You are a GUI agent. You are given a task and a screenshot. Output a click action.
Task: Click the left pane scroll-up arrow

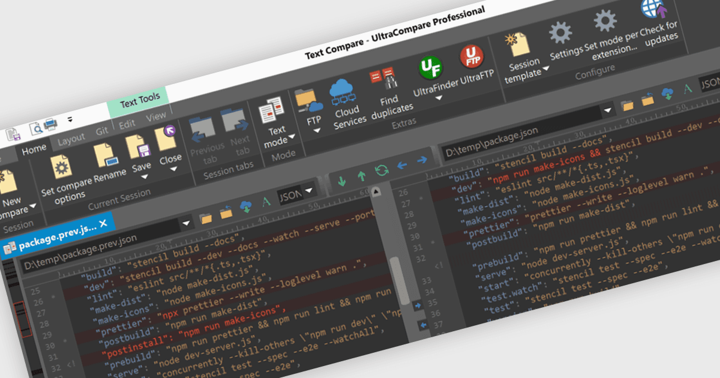[x=376, y=191]
